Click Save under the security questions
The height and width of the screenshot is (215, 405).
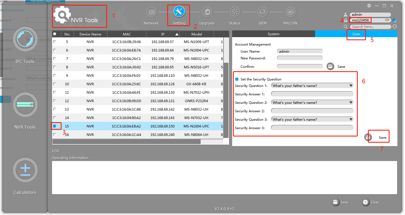click(x=383, y=138)
